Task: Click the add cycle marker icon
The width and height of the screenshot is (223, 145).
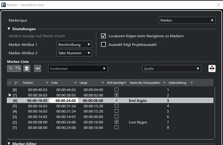Action: click(x=18, y=68)
